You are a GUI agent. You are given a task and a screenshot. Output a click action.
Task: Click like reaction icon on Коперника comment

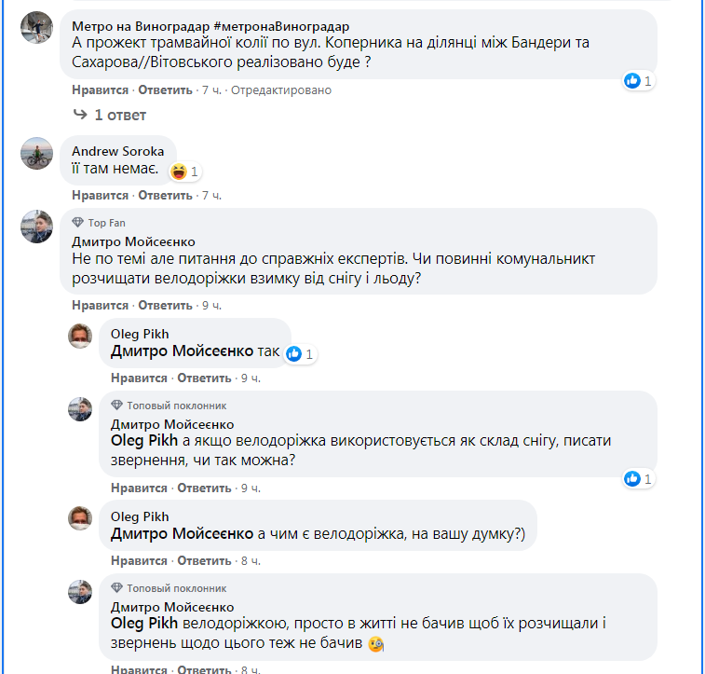point(632,81)
